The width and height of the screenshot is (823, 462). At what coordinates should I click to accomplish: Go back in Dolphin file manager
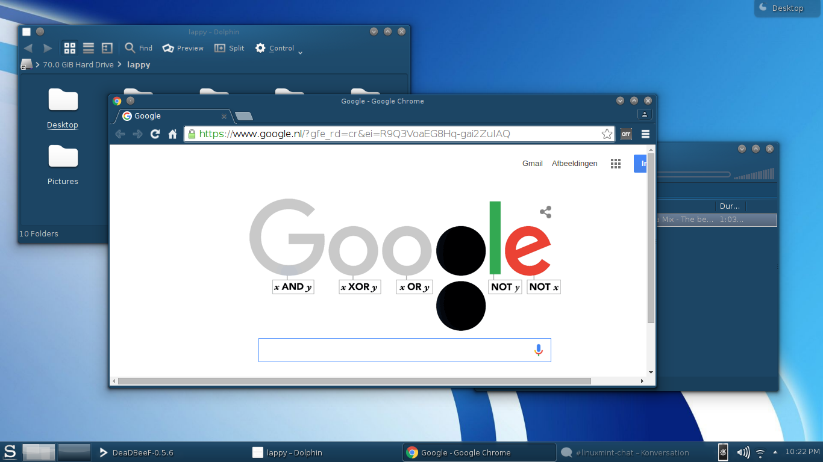[28, 48]
